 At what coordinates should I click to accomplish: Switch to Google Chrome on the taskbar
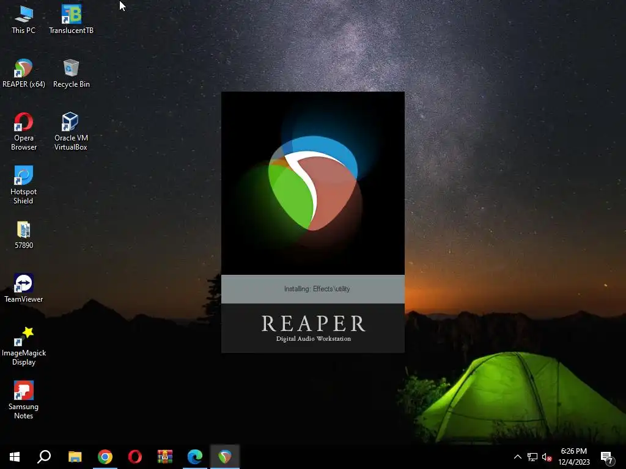click(x=105, y=457)
